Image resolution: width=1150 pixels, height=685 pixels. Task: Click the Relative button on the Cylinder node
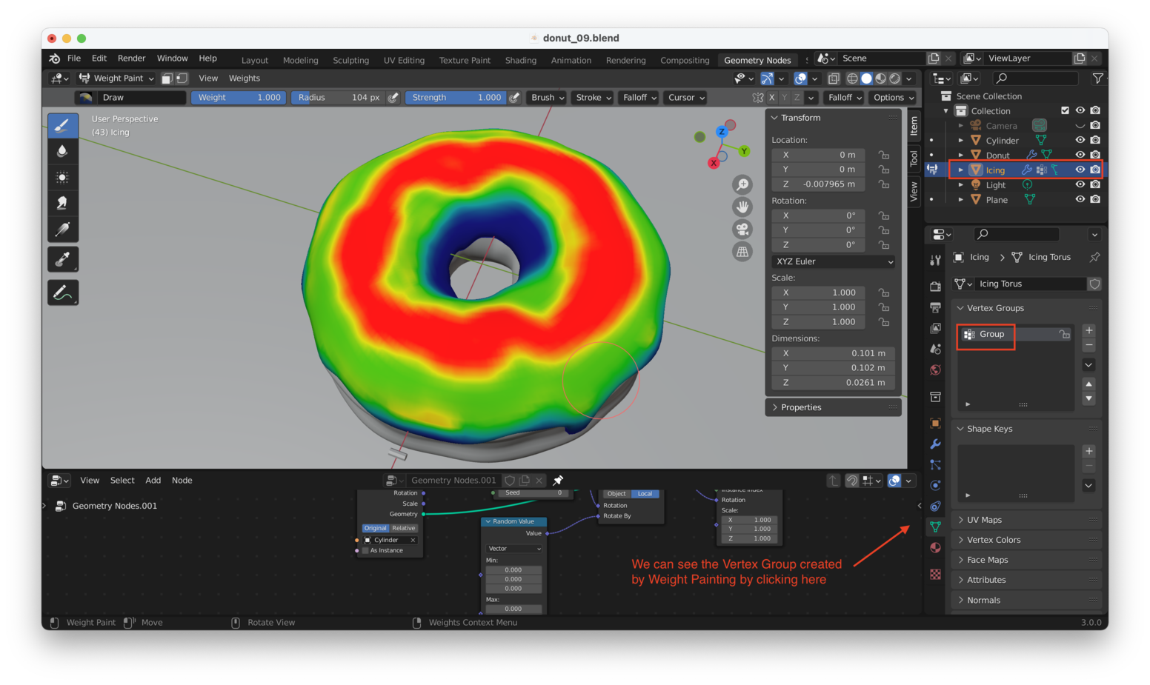404,528
